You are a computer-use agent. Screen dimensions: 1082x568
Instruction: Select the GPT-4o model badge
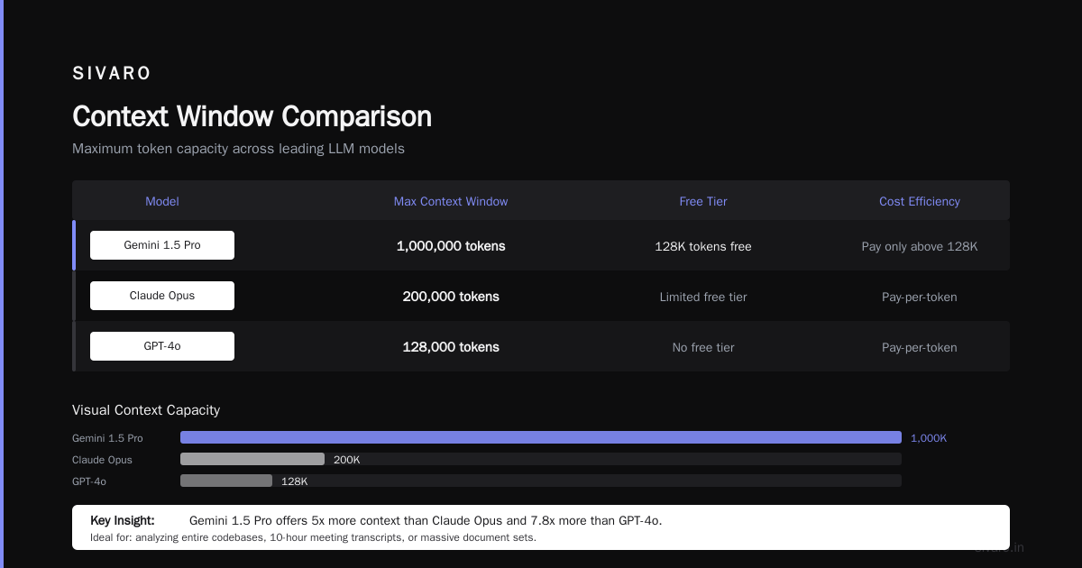[x=162, y=346]
